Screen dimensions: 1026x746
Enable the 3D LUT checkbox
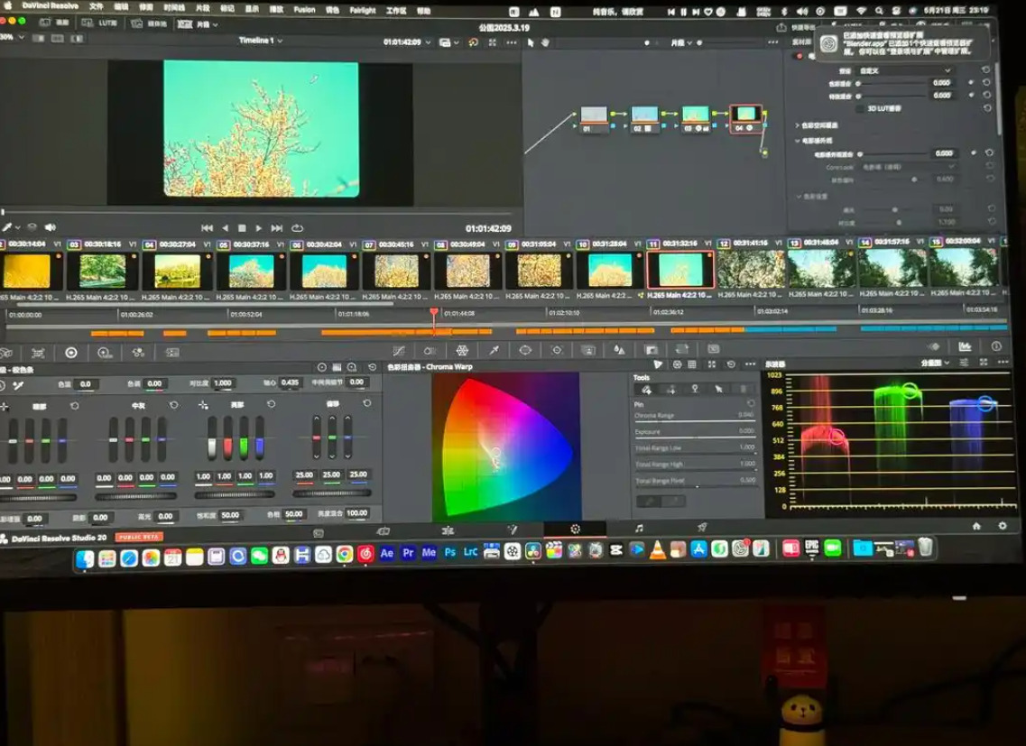[x=858, y=108]
